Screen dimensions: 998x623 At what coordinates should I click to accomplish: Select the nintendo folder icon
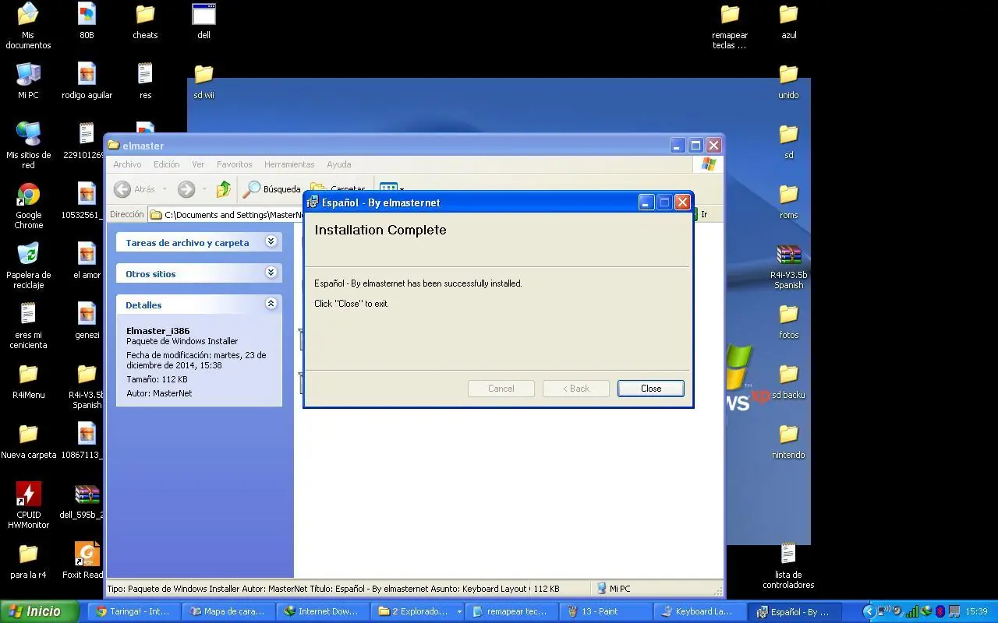point(788,441)
